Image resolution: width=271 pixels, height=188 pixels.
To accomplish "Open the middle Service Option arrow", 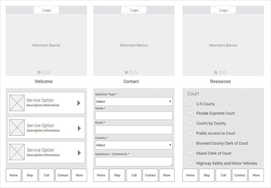I will click(x=79, y=128).
